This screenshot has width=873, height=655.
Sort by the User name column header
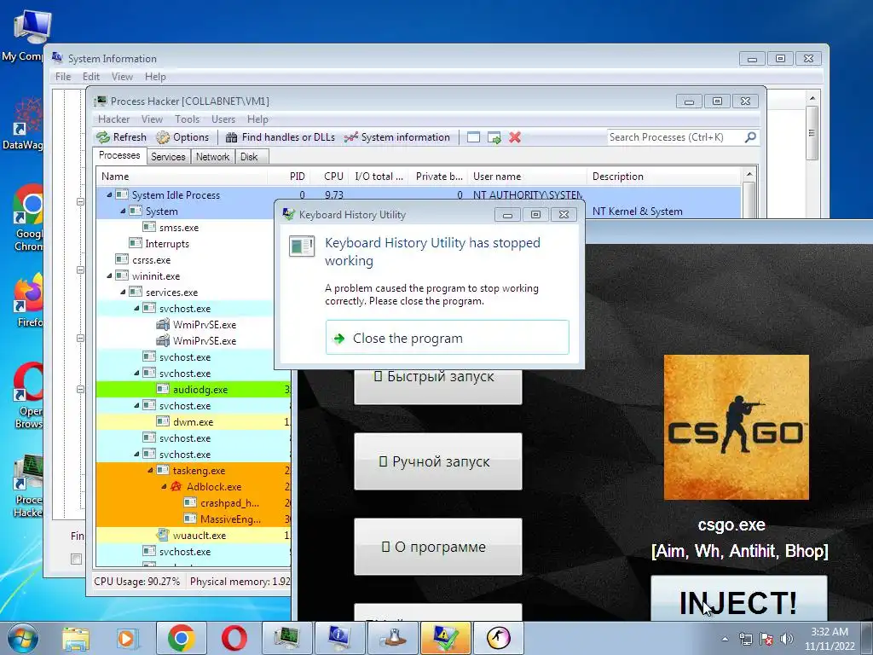point(527,177)
